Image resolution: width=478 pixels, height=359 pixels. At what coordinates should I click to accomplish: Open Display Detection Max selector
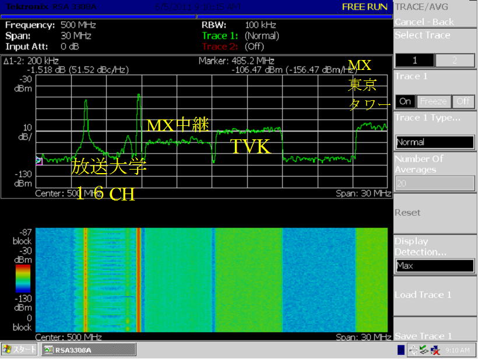pos(435,266)
